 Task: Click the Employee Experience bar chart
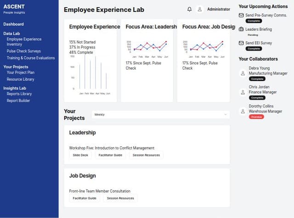pos(92,73)
